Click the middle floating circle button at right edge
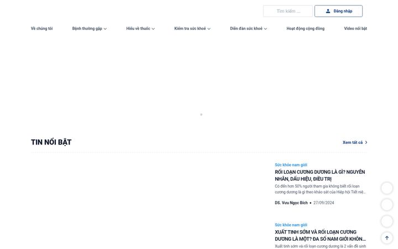The height and width of the screenshot is (249, 398). tap(387, 205)
